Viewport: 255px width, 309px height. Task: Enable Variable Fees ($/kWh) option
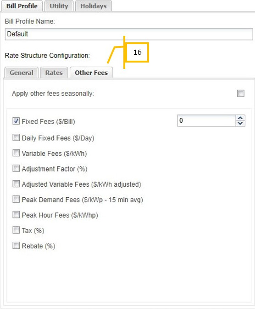tap(16, 153)
